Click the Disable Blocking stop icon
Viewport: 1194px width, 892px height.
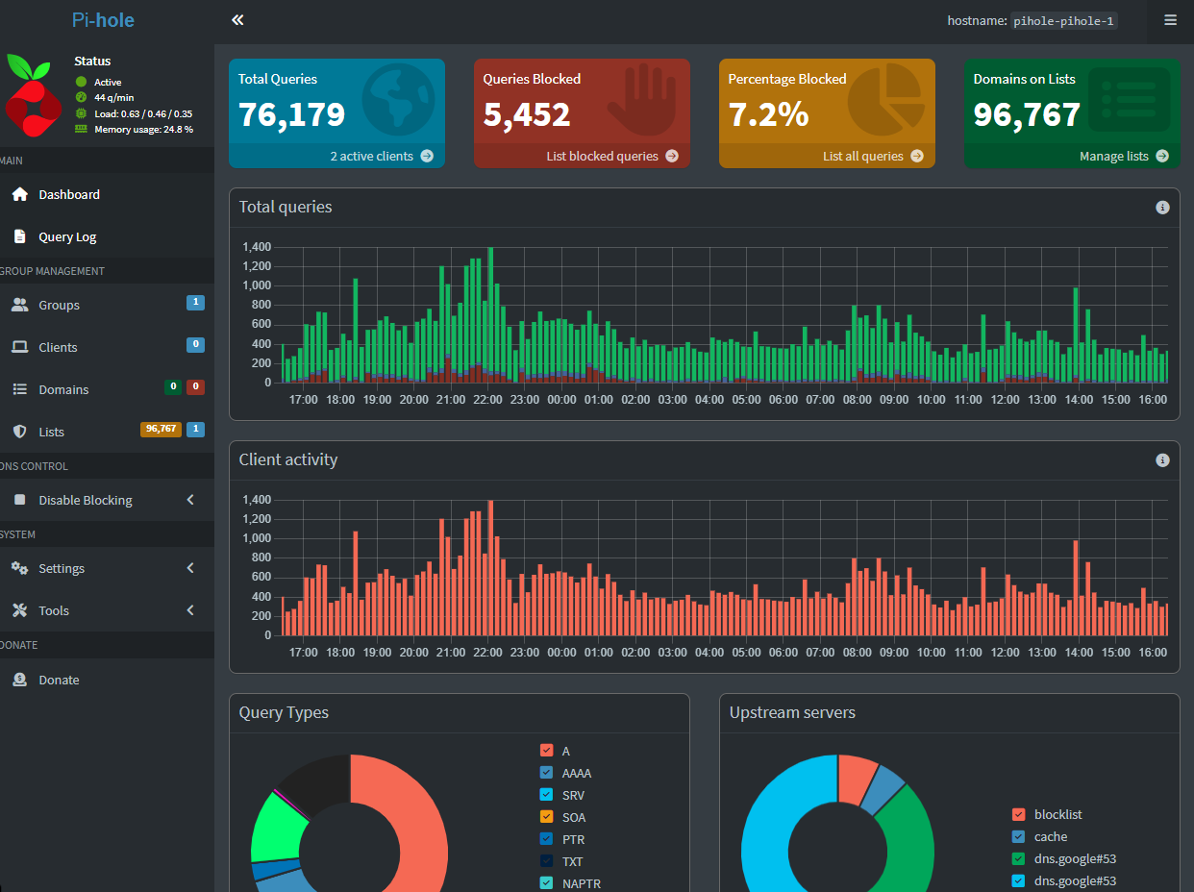19,500
